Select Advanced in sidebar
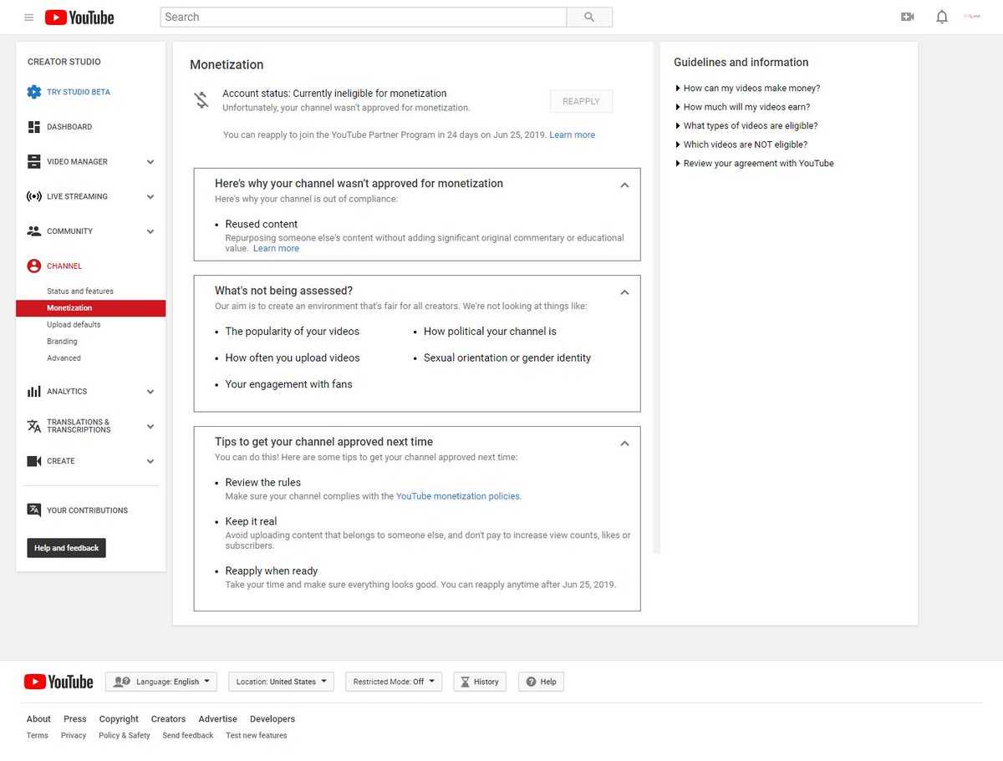The image size is (1003, 761). (64, 358)
